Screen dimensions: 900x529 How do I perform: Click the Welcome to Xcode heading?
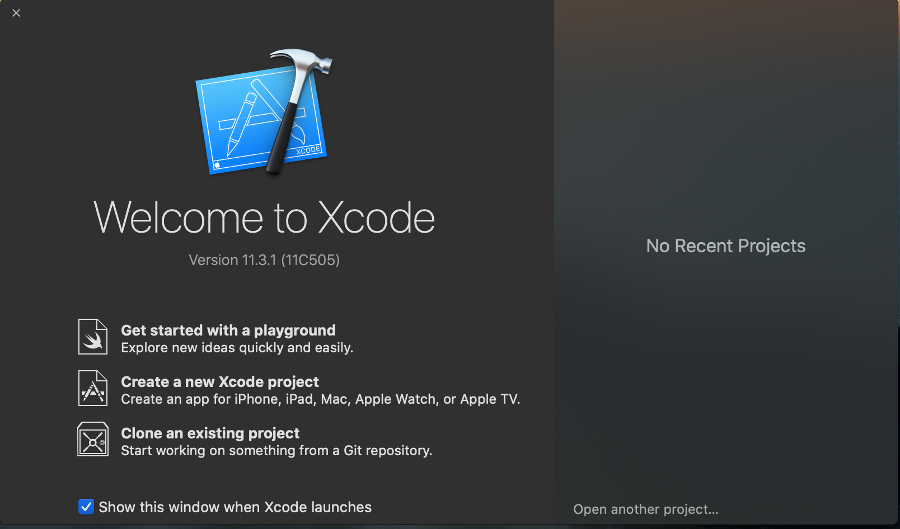click(264, 218)
